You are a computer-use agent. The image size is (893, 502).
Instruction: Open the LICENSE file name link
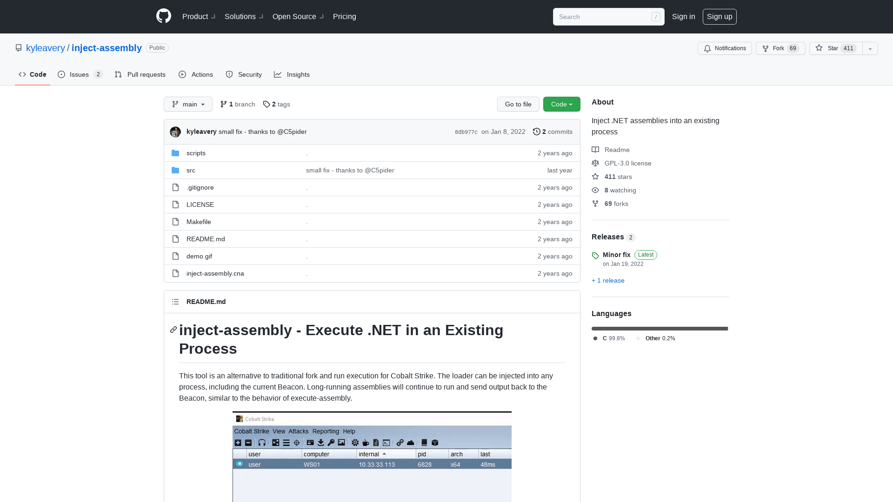tap(200, 205)
